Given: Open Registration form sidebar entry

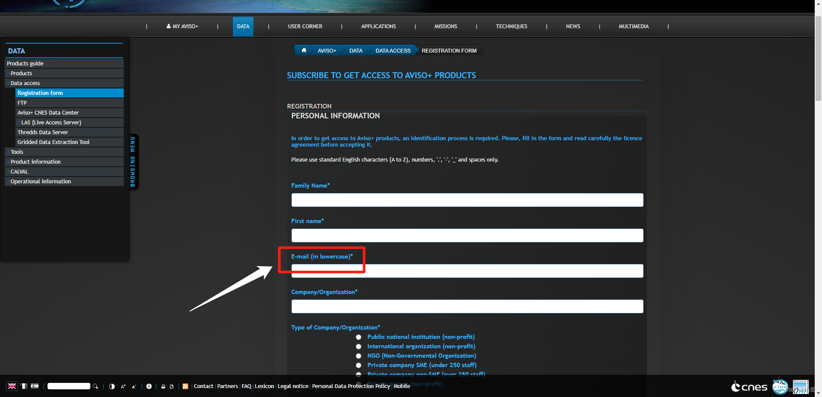Looking at the screenshot, I should click(x=69, y=93).
